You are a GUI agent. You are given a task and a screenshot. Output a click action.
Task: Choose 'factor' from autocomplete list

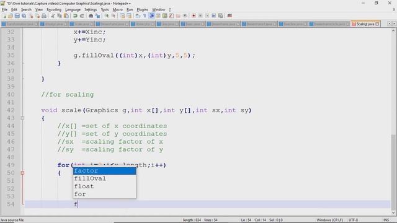[x=105, y=171]
